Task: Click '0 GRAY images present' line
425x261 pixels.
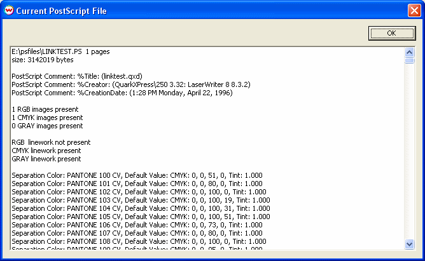Action: tap(47, 126)
